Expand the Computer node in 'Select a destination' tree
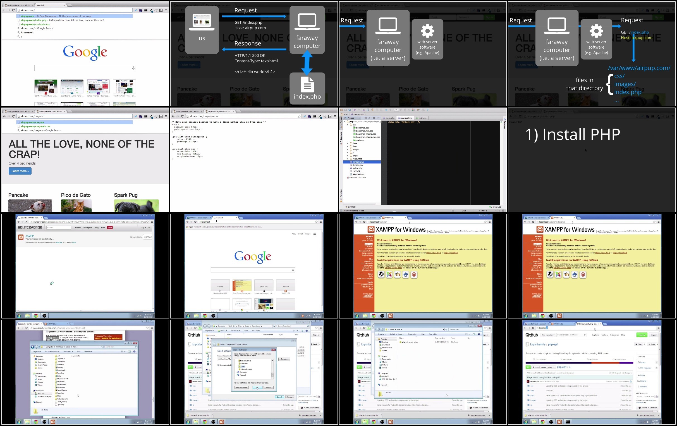This screenshot has width=677, height=426. 236,372
